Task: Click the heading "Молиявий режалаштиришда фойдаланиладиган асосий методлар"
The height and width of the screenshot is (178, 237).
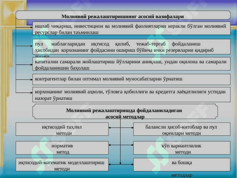Action: point(125,111)
